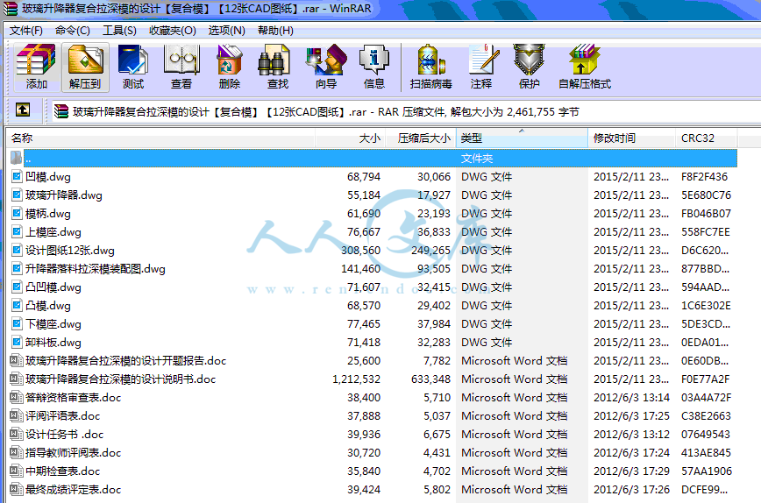Click the 删除 (Delete) toolbar icon

(229, 67)
